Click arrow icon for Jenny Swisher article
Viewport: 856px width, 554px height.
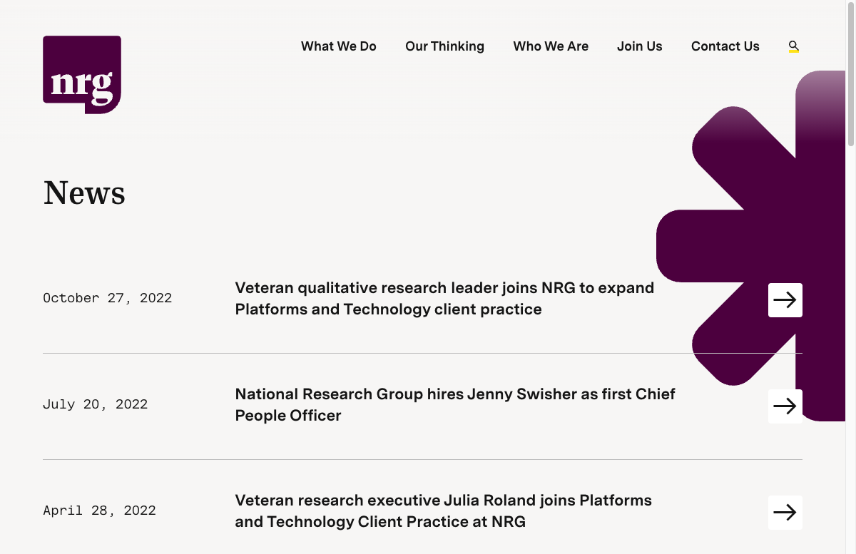pyautogui.click(x=785, y=406)
